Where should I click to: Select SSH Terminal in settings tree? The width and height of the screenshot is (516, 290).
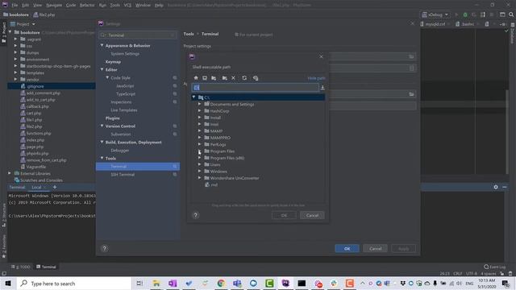coord(123,174)
